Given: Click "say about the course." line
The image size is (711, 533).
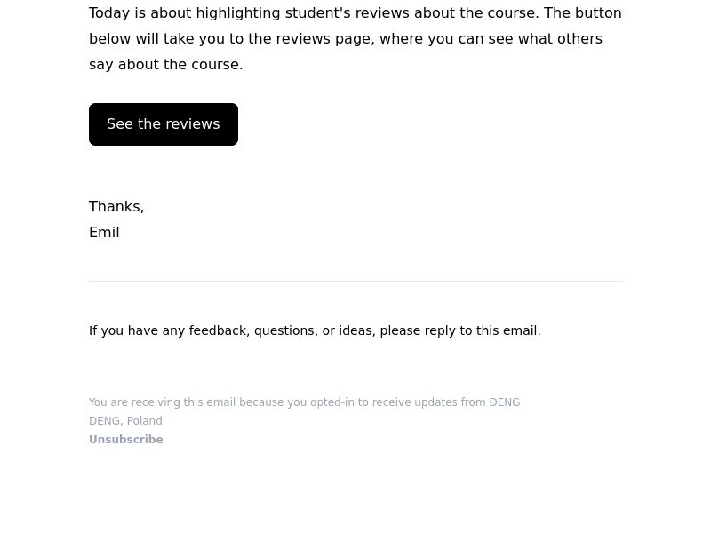Looking at the screenshot, I should [166, 64].
